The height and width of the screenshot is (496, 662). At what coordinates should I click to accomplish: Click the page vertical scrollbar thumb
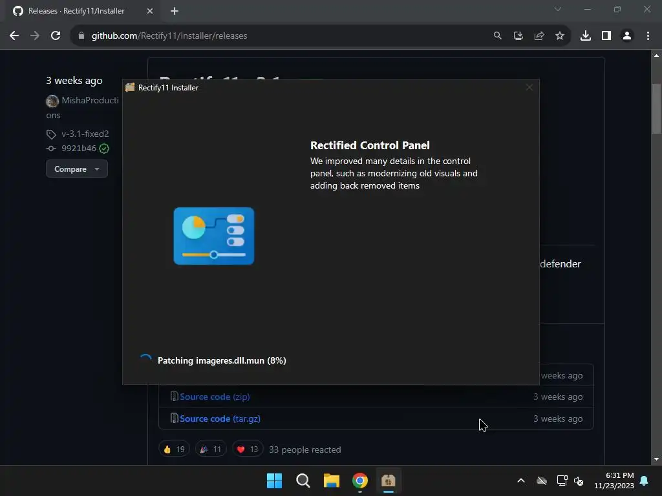tap(656, 108)
